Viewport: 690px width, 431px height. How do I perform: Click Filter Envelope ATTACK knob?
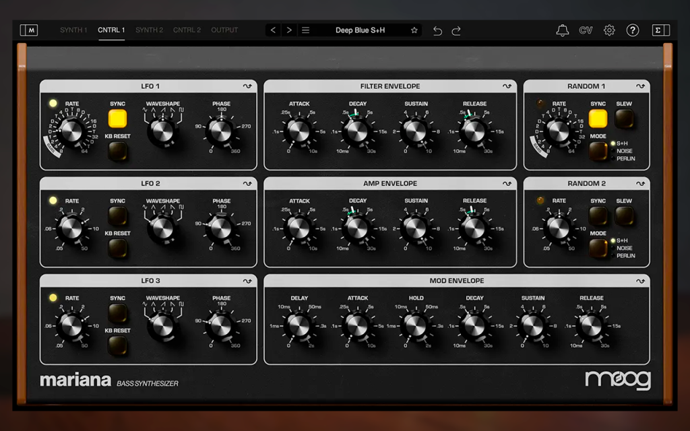(x=299, y=131)
